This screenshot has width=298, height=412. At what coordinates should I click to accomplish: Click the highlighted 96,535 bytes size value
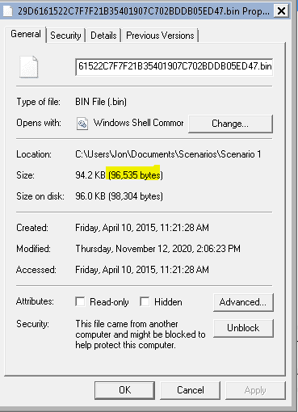pos(136,175)
